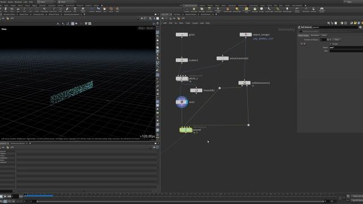Open the Cache parameter tab
The height and width of the screenshot is (204, 363).
324,35
